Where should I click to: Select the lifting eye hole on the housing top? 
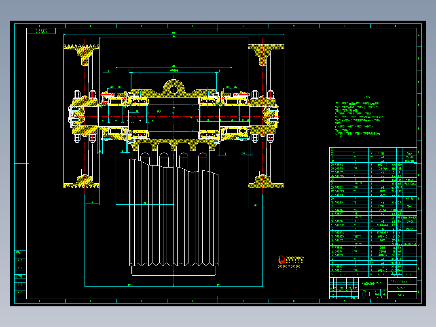click(174, 89)
